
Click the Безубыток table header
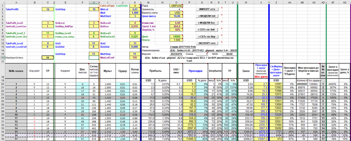click(x=215, y=71)
